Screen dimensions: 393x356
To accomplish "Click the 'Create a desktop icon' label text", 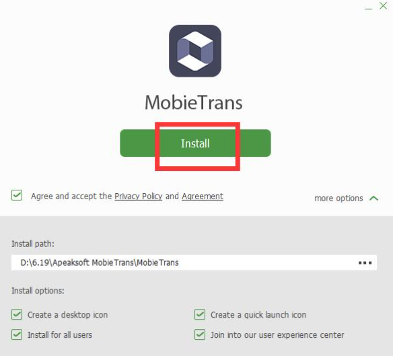I will coord(68,315).
